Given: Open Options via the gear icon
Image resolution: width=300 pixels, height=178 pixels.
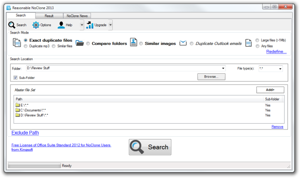Looking at the screenshot, I should tap(36, 25).
